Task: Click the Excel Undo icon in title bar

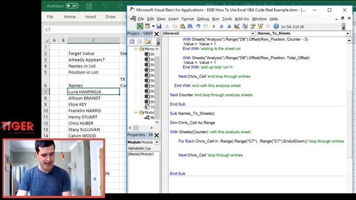Action: pos(105,6)
